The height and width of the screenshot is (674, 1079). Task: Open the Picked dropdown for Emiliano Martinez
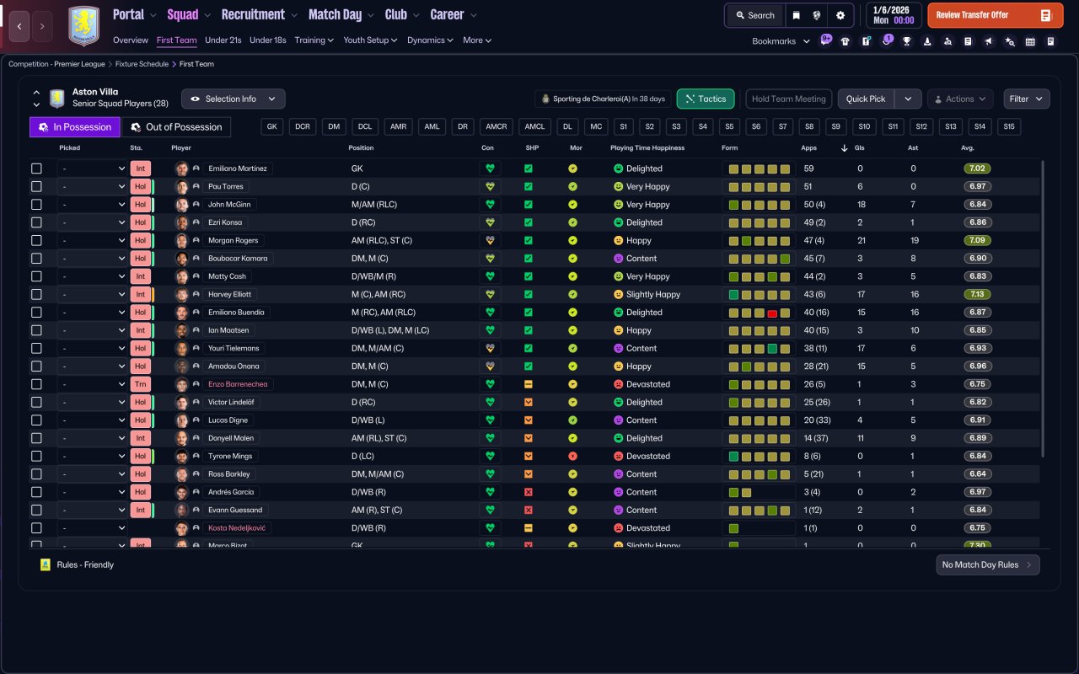93,168
